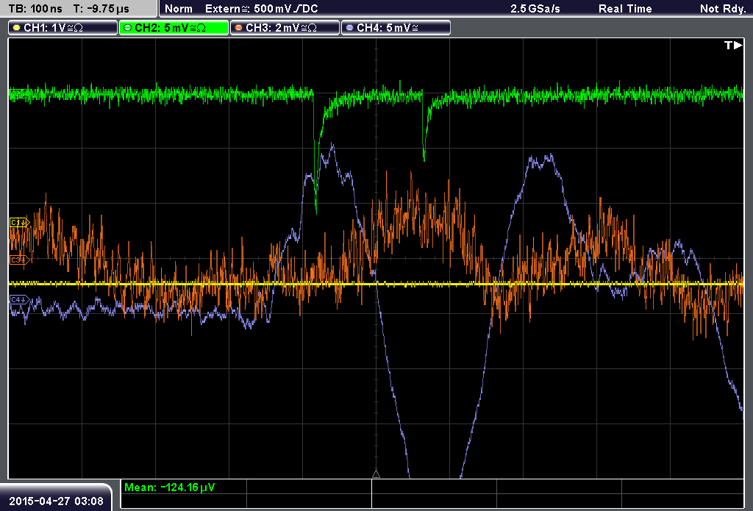Click the orange dot in CH3 tab
This screenshot has height=511, width=753.
(239, 28)
